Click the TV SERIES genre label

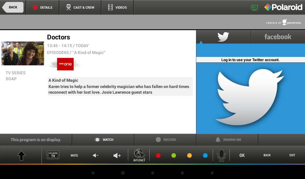(15, 73)
